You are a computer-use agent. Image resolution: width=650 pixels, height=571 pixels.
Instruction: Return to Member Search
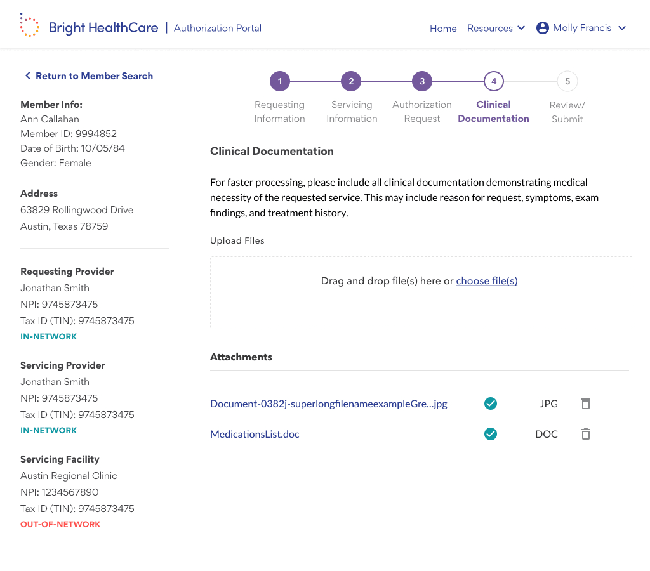coord(94,76)
